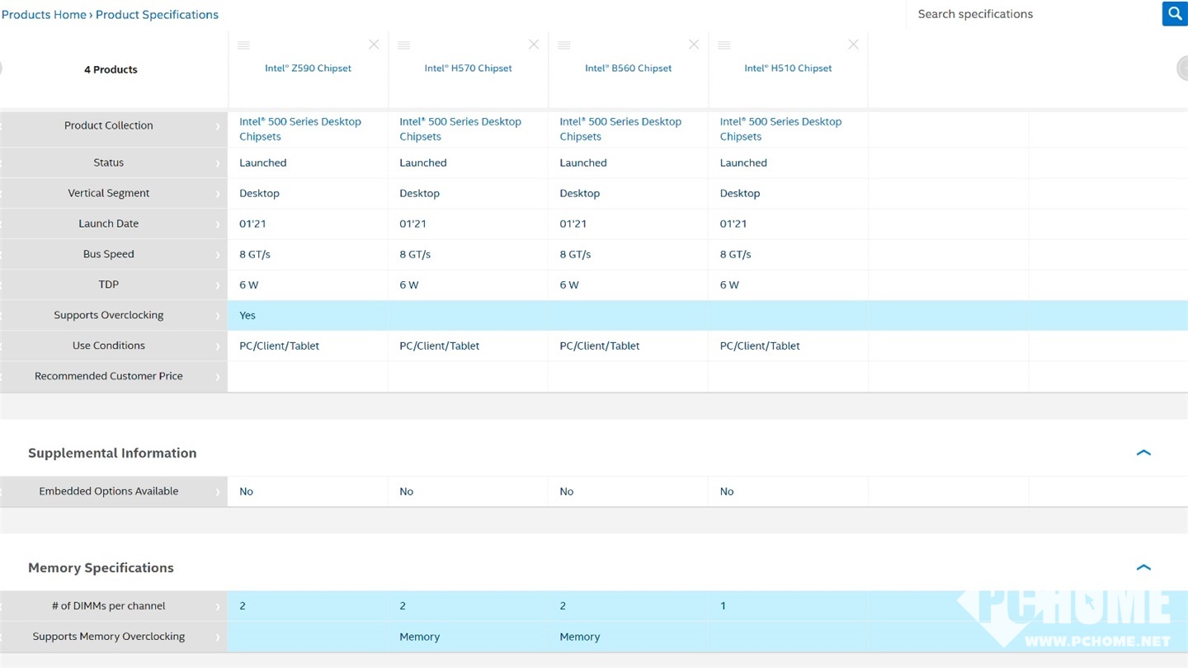Click the right carousel scroll button
Image resolution: width=1188 pixels, height=668 pixels.
pyautogui.click(x=1182, y=69)
